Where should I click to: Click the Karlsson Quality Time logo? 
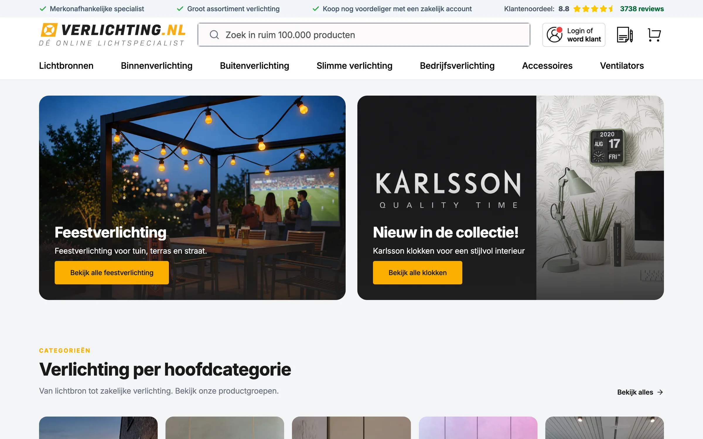point(448,189)
